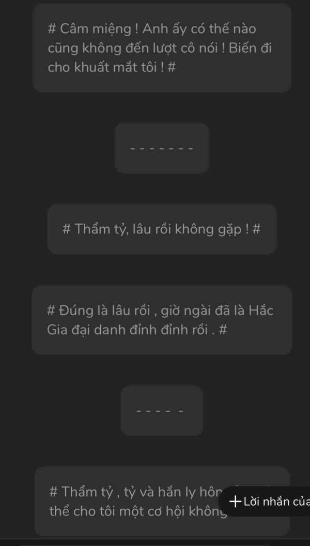Click Anh ấy có thế nào text line
The width and height of the screenshot is (310, 546).
tap(199, 29)
